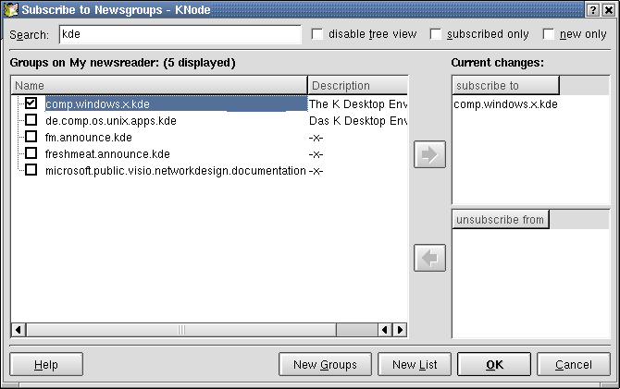The width and height of the screenshot is (620, 389).
Task: Confirm with the OK button
Action: click(x=494, y=364)
